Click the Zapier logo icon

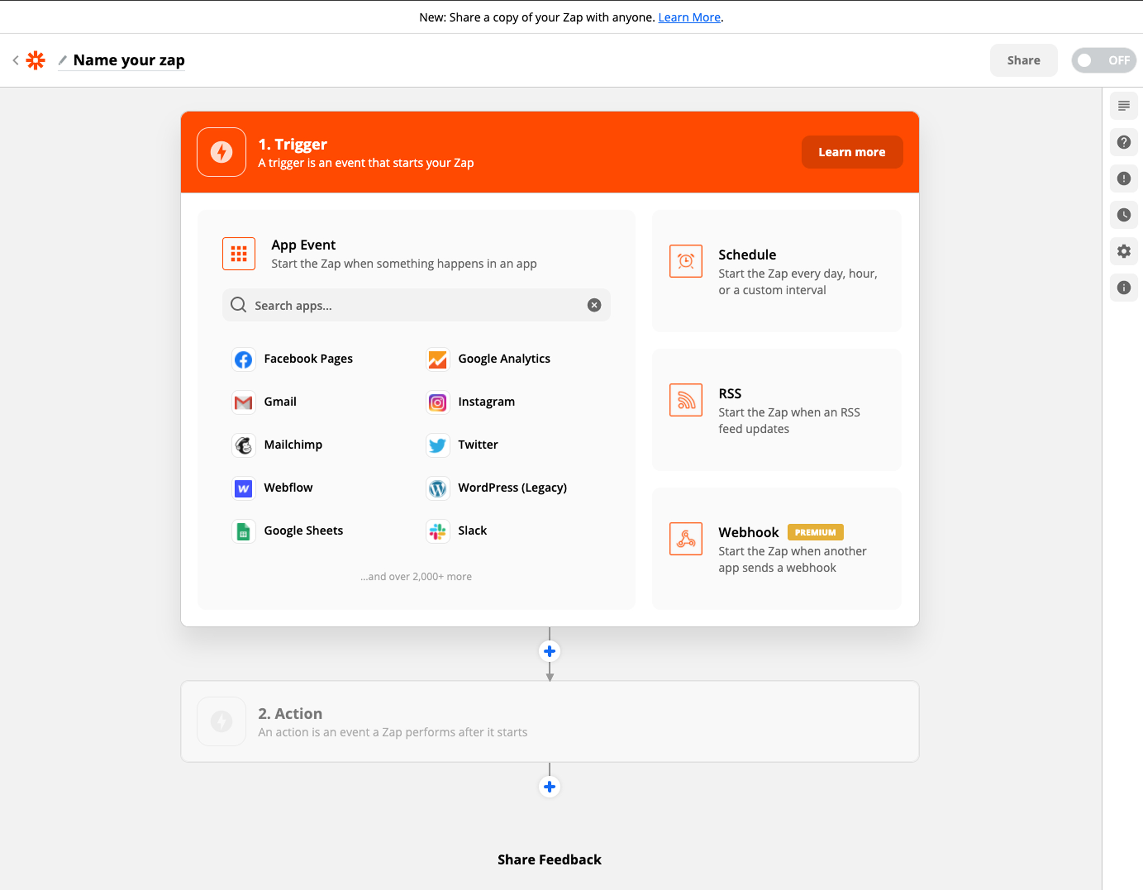[36, 60]
